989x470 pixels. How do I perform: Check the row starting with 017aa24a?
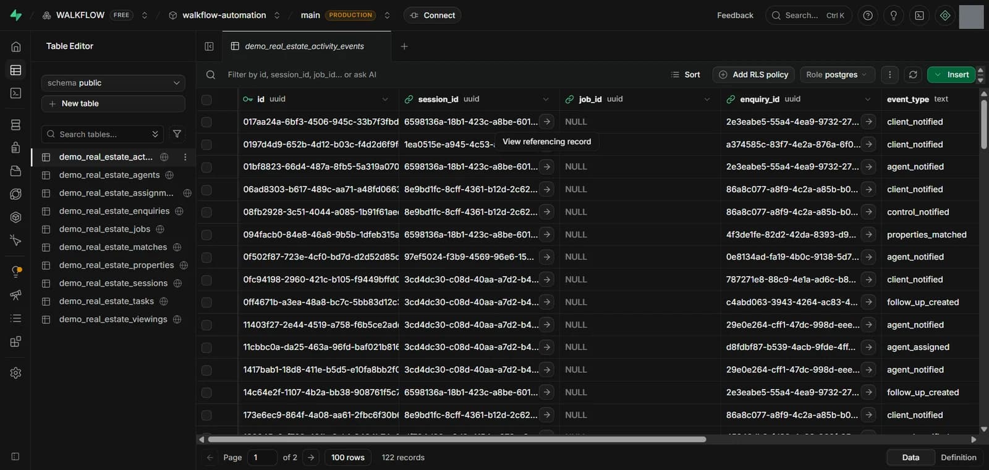click(x=206, y=122)
